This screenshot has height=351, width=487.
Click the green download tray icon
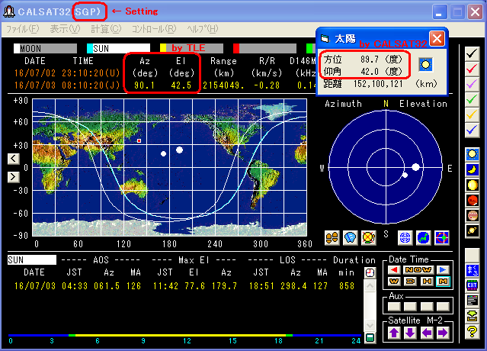tap(472, 317)
